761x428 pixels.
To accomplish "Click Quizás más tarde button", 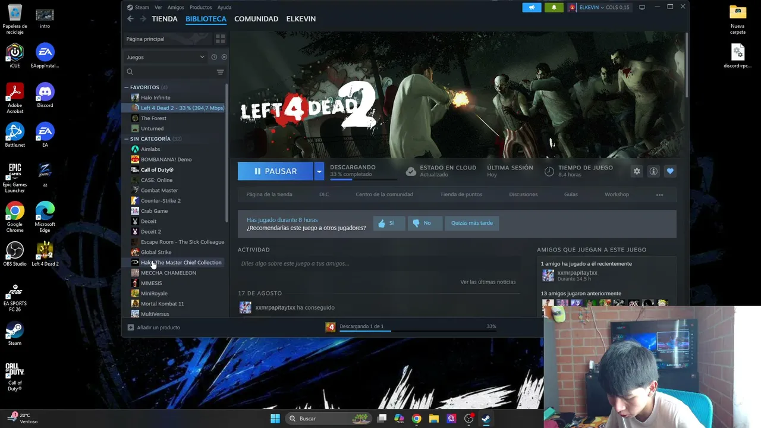I will pyautogui.click(x=471, y=223).
